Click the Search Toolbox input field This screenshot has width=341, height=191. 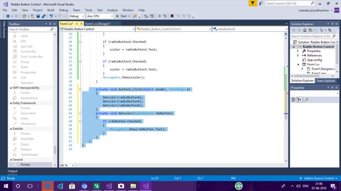[29, 29]
